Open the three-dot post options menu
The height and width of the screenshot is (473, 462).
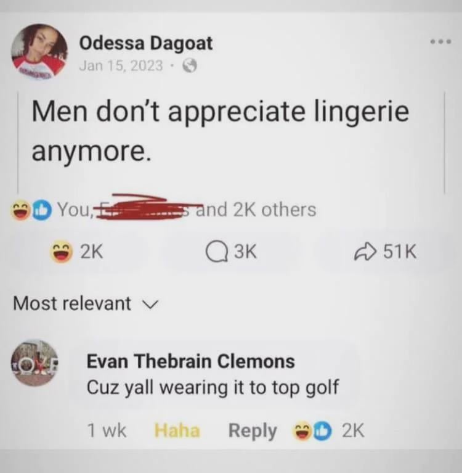point(440,42)
